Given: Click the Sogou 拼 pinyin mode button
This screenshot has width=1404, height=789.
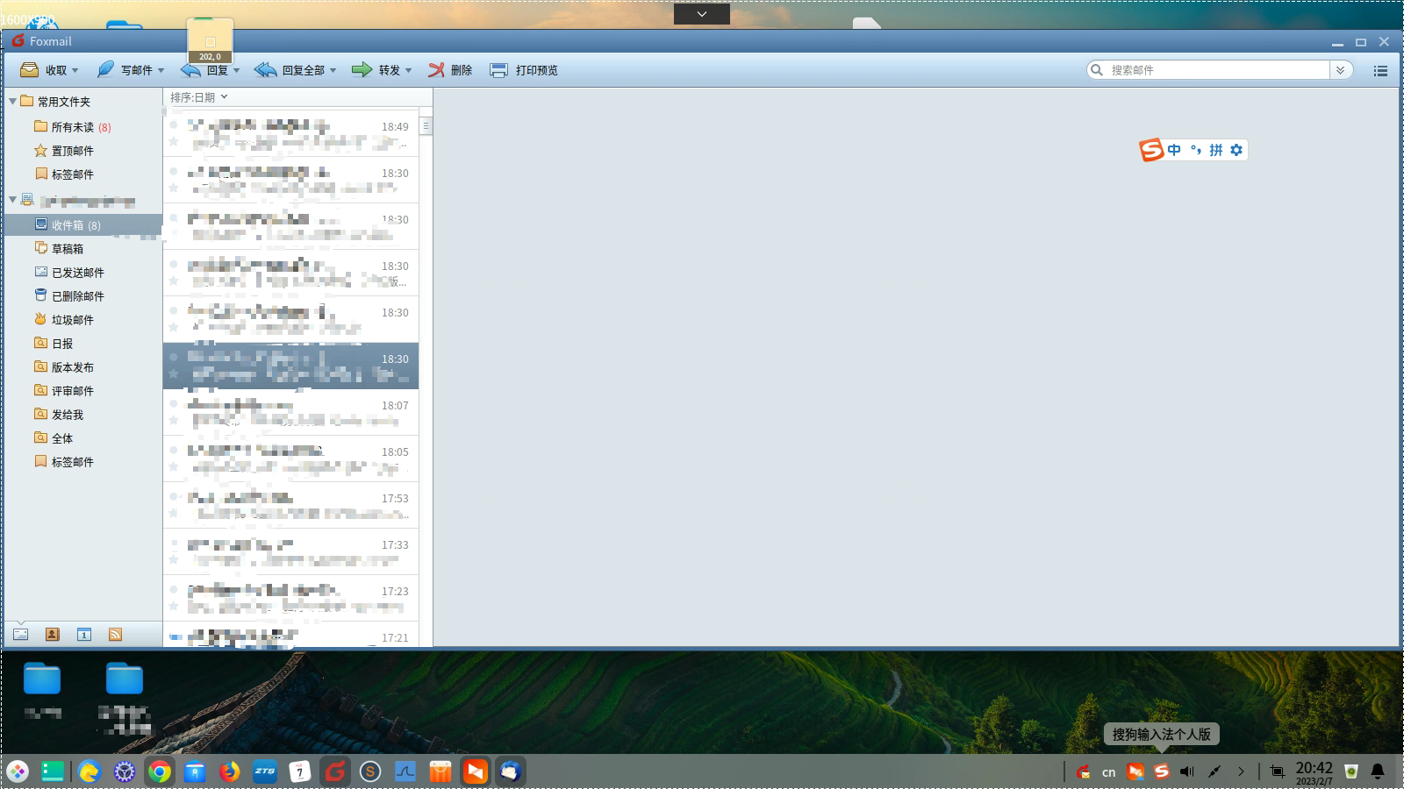Looking at the screenshot, I should point(1216,150).
